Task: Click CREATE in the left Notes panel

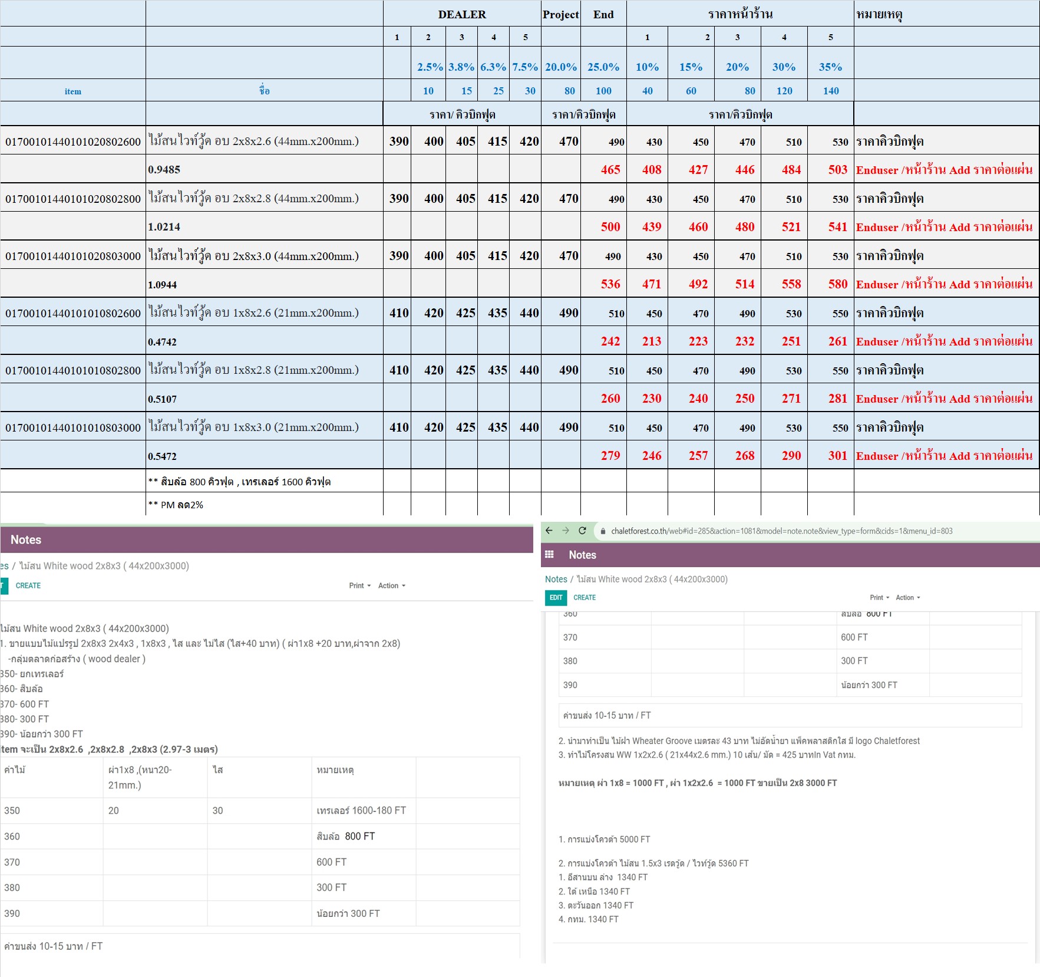Action: (x=28, y=585)
